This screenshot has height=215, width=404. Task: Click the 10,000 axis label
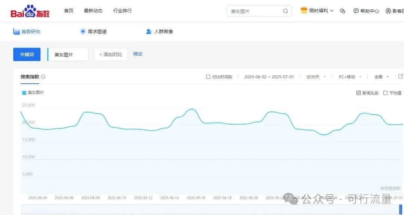(28, 157)
